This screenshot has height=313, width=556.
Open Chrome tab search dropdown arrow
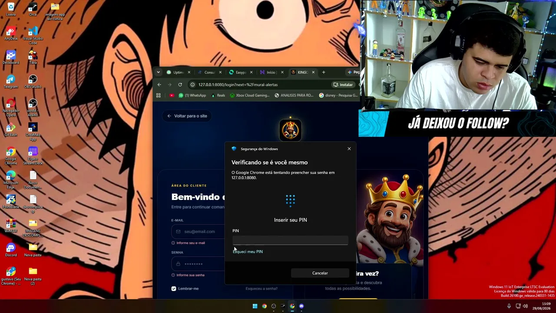tap(158, 72)
